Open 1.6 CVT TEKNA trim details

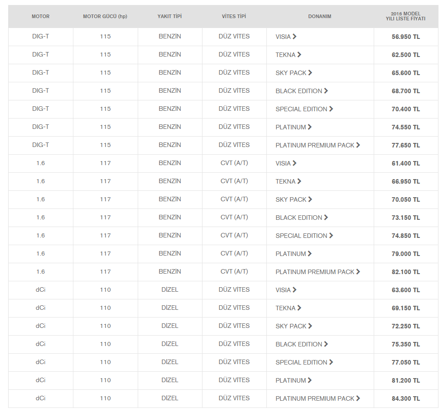click(288, 181)
